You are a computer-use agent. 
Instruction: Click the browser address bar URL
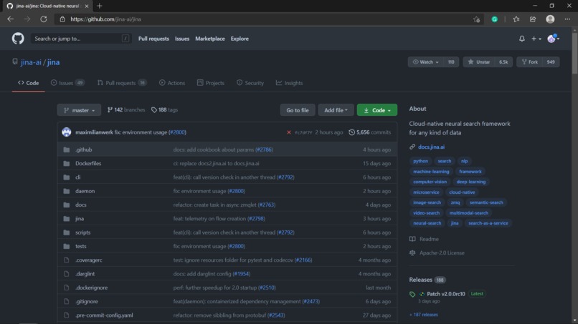tap(105, 19)
